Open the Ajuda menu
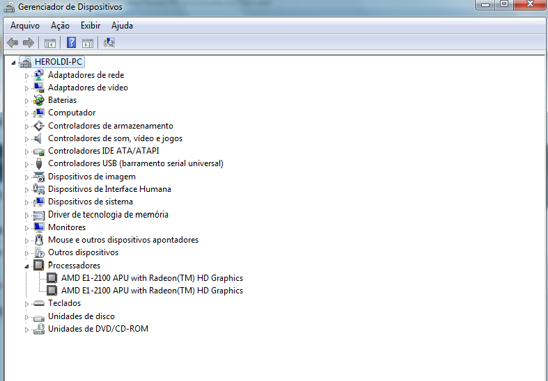Image resolution: width=548 pixels, height=381 pixels. (x=122, y=26)
